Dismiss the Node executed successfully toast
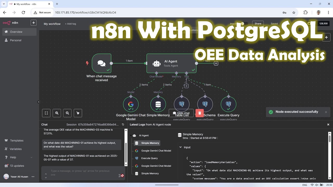Screen dimensions: 333x187 point(326,112)
